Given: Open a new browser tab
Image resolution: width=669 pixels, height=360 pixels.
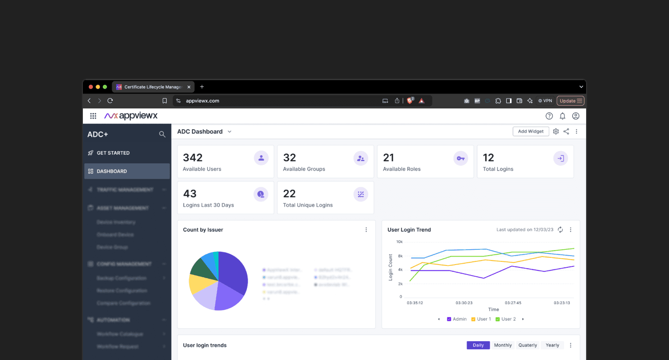Looking at the screenshot, I should [202, 87].
